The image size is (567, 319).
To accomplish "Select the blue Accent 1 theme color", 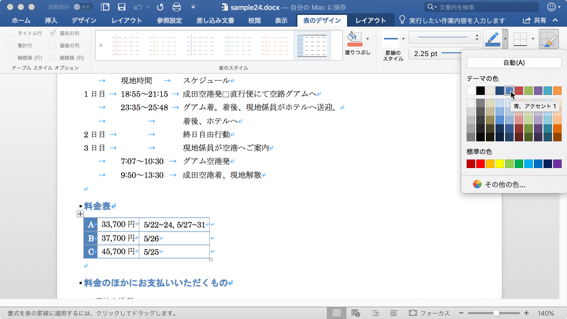I will (x=509, y=91).
